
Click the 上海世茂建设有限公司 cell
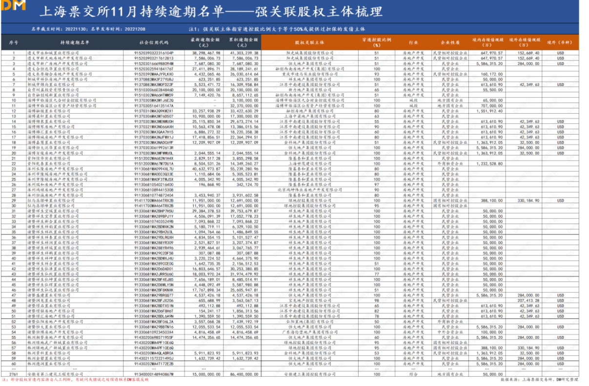309,164
